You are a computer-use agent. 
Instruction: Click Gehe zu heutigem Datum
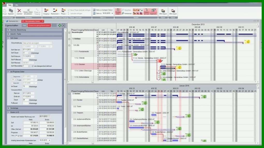[x=103, y=10]
